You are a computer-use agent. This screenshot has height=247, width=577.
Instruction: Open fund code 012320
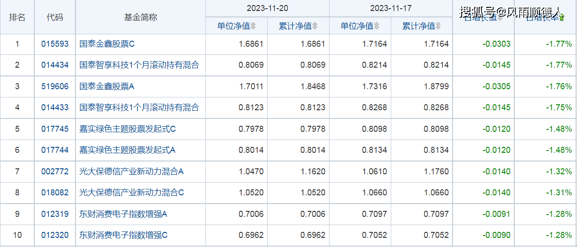(x=55, y=235)
